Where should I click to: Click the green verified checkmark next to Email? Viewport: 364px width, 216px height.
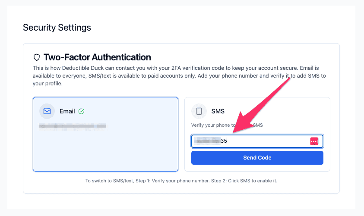[x=81, y=111]
